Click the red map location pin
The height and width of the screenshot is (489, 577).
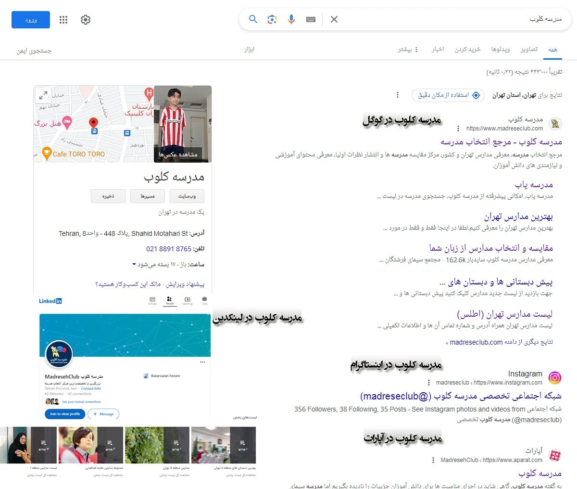(94, 123)
